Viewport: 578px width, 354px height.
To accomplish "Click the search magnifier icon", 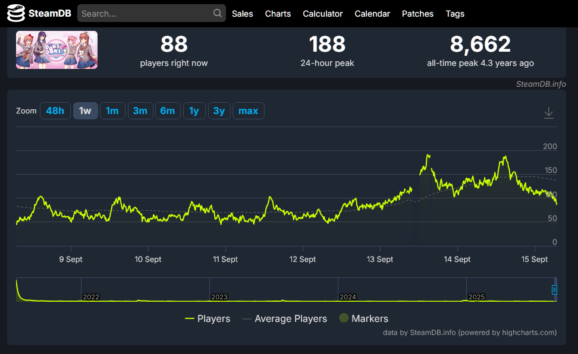I will 218,13.
